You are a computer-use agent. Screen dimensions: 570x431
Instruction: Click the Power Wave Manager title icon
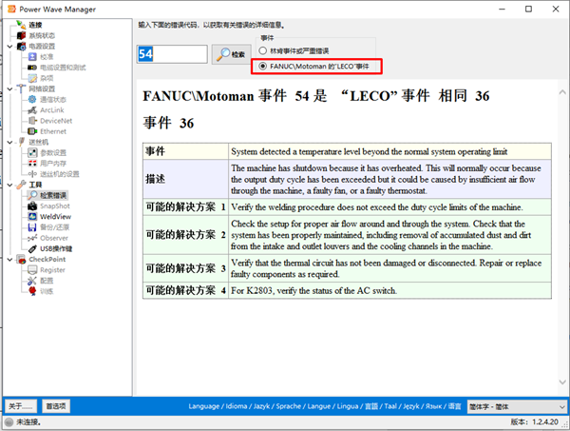[x=12, y=9]
